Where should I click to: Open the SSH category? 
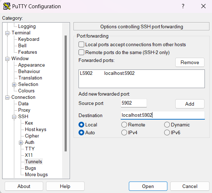pyautogui.click(x=23, y=116)
